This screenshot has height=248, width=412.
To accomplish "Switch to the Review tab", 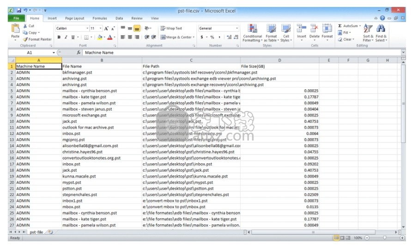I will click(x=137, y=18).
